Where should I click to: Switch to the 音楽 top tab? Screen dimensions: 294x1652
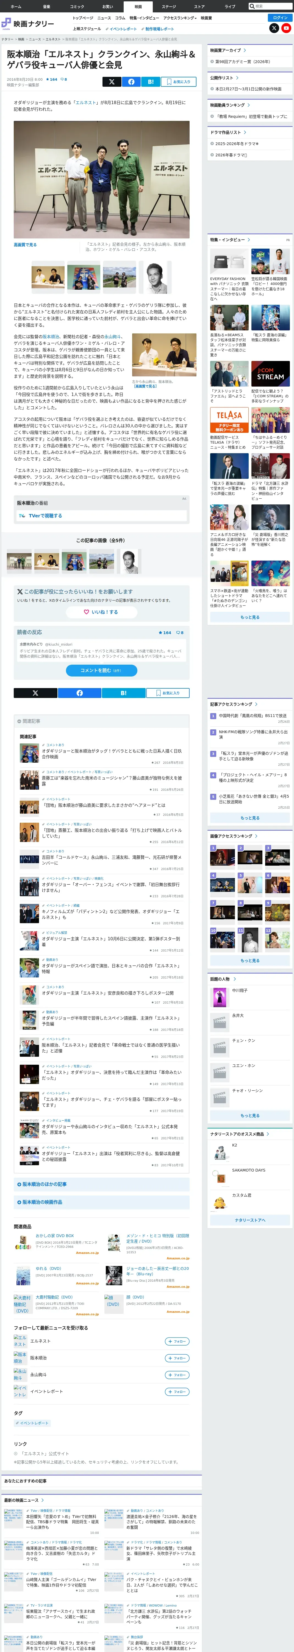46,6
